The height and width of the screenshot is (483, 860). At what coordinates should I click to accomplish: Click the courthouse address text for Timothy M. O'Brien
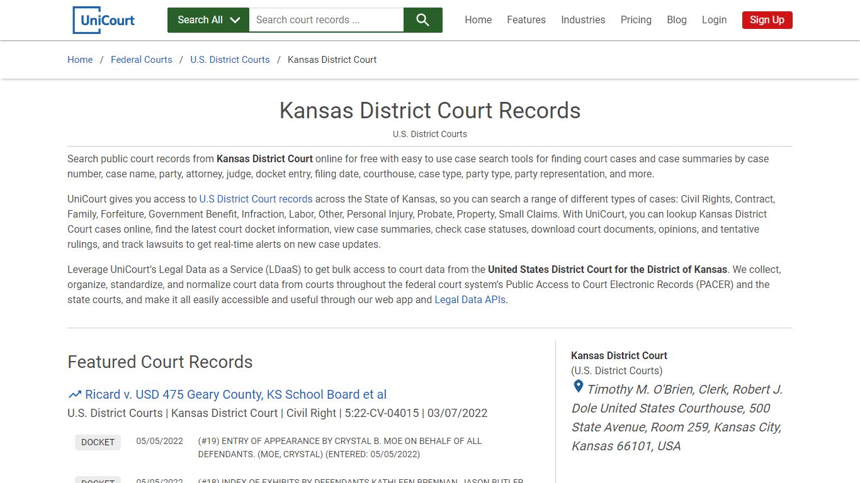[x=677, y=418]
